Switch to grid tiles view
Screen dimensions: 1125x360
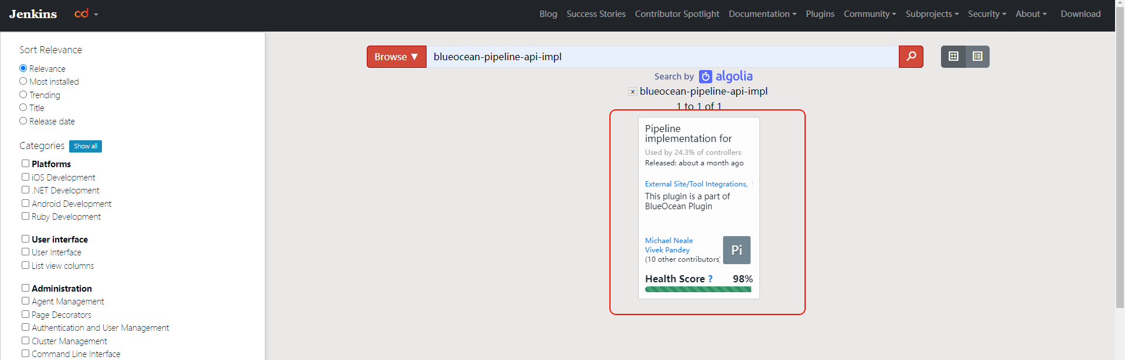(953, 57)
